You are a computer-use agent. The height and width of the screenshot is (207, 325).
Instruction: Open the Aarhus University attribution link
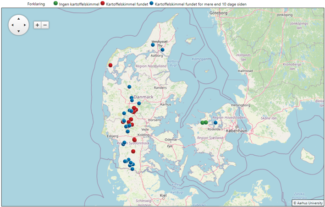307,202
